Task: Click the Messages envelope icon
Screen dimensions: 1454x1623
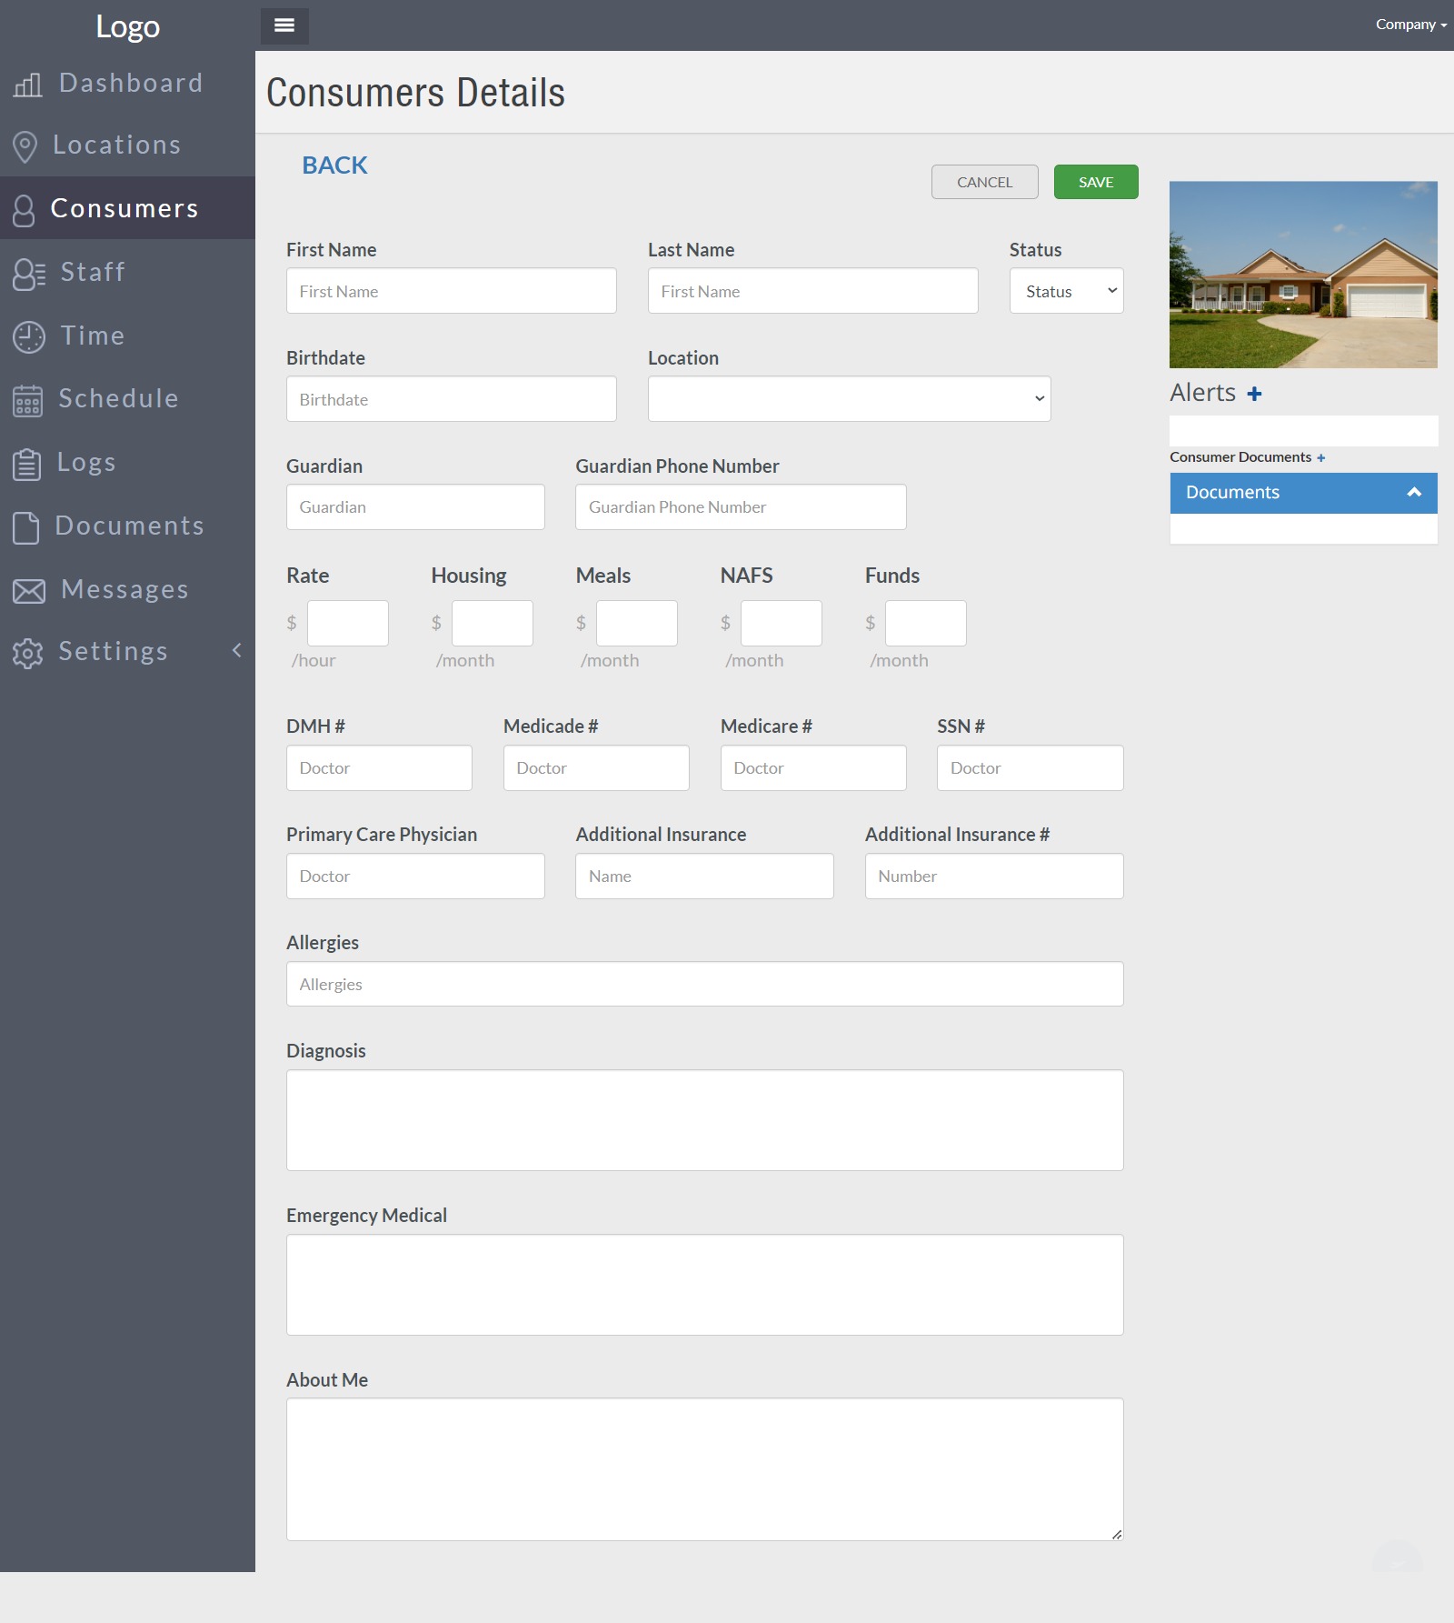Action: [x=29, y=591]
